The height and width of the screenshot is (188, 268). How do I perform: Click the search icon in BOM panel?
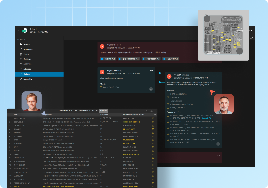coord(147,111)
